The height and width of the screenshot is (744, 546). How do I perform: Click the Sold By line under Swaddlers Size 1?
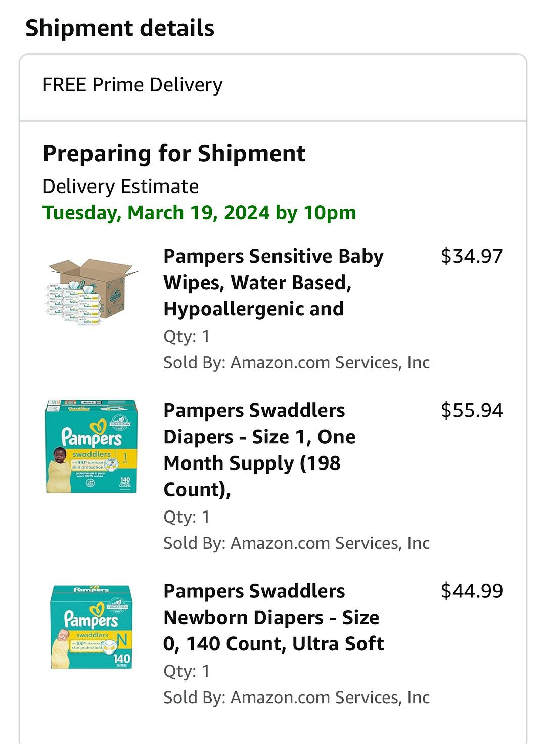point(296,543)
